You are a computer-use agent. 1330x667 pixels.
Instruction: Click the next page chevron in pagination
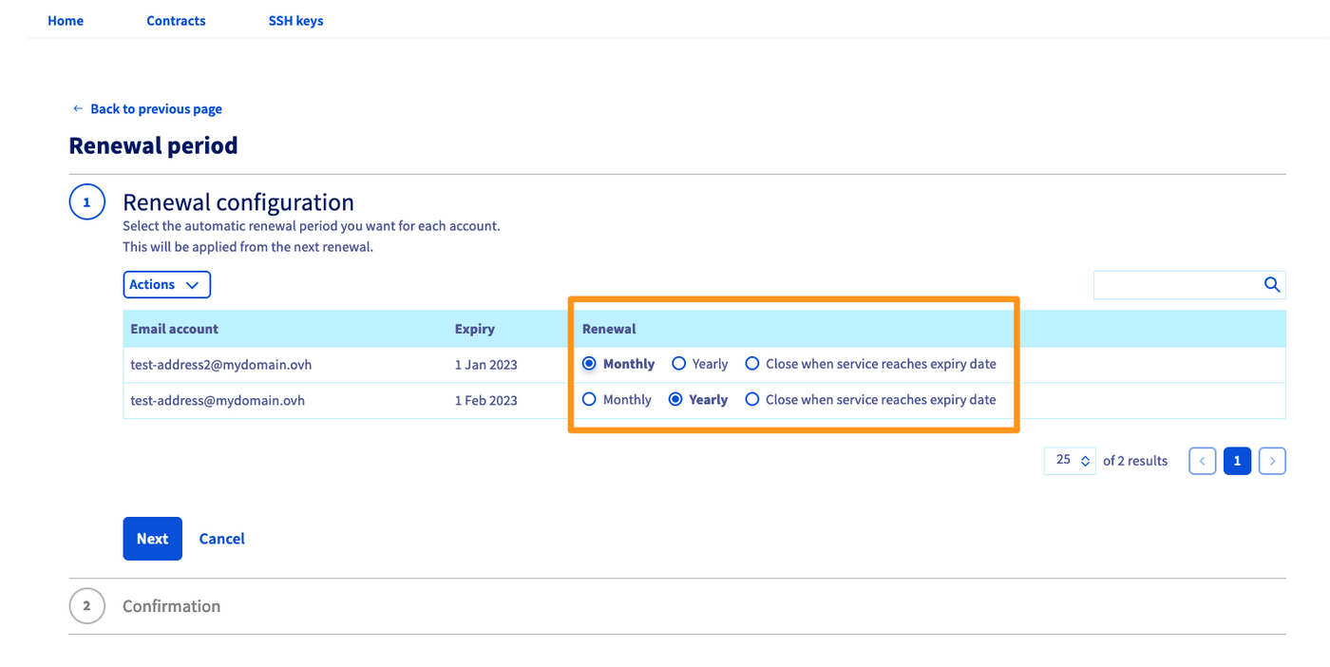[x=1272, y=460]
